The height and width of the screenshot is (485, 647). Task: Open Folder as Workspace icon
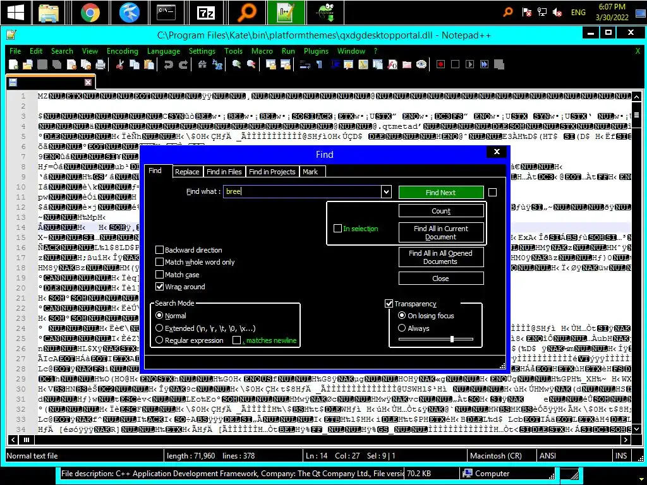point(407,64)
